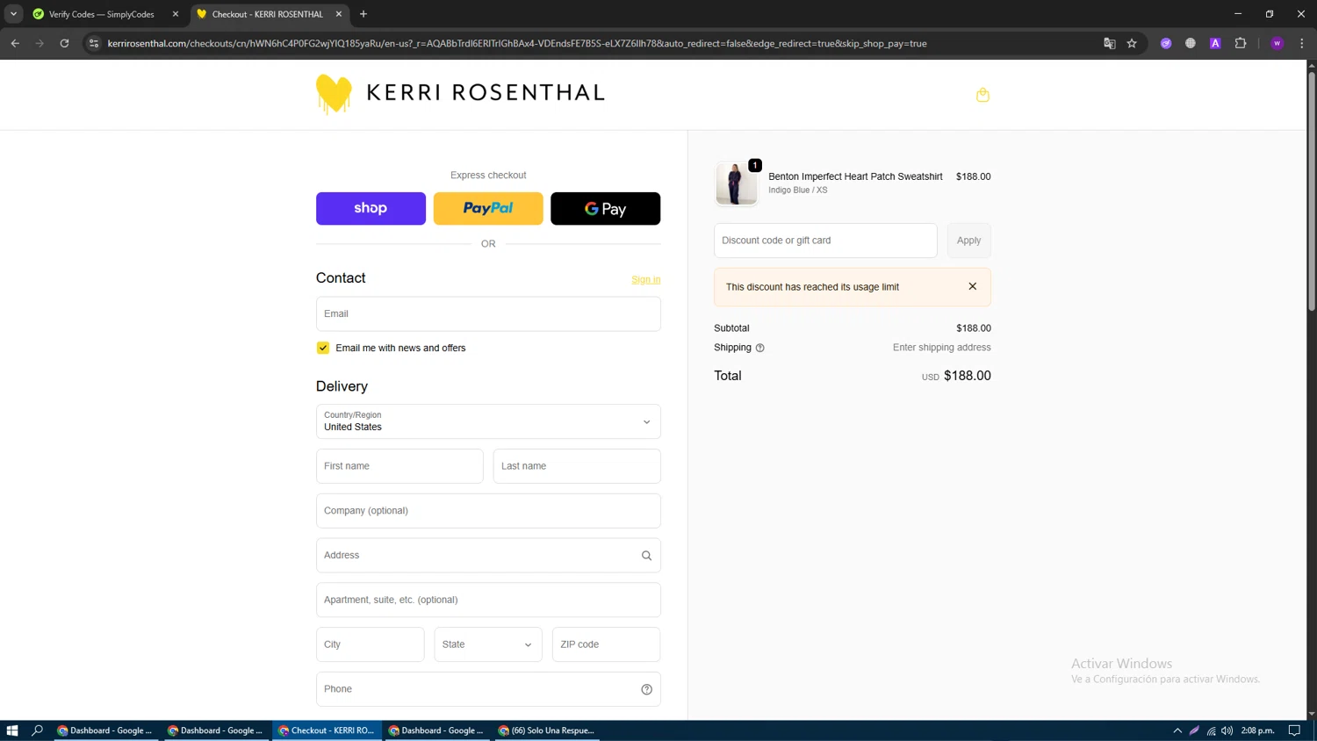Uncheck Email me with news and offers
Image resolution: width=1317 pixels, height=741 pixels.
pos(323,348)
